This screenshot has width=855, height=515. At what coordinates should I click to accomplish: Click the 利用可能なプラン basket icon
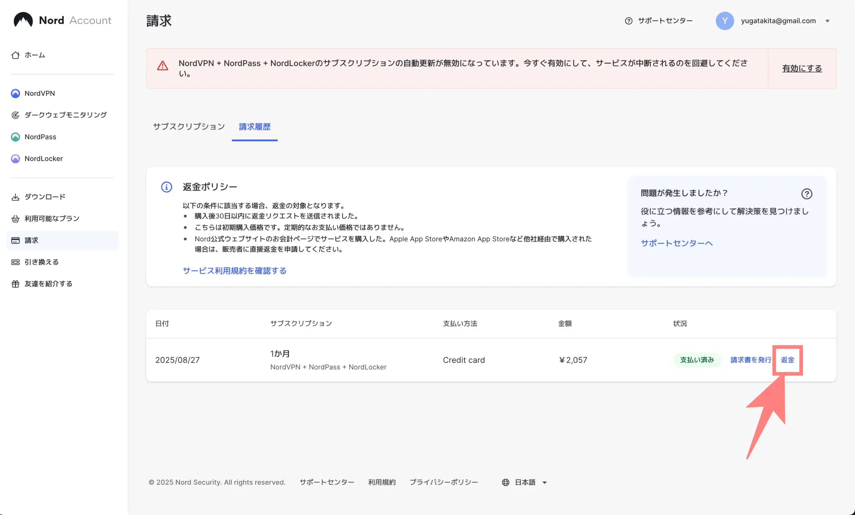point(15,219)
